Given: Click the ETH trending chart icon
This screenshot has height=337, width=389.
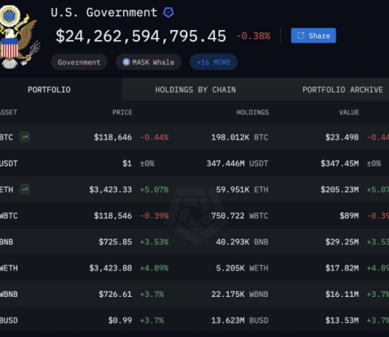Looking at the screenshot, I should [25, 189].
